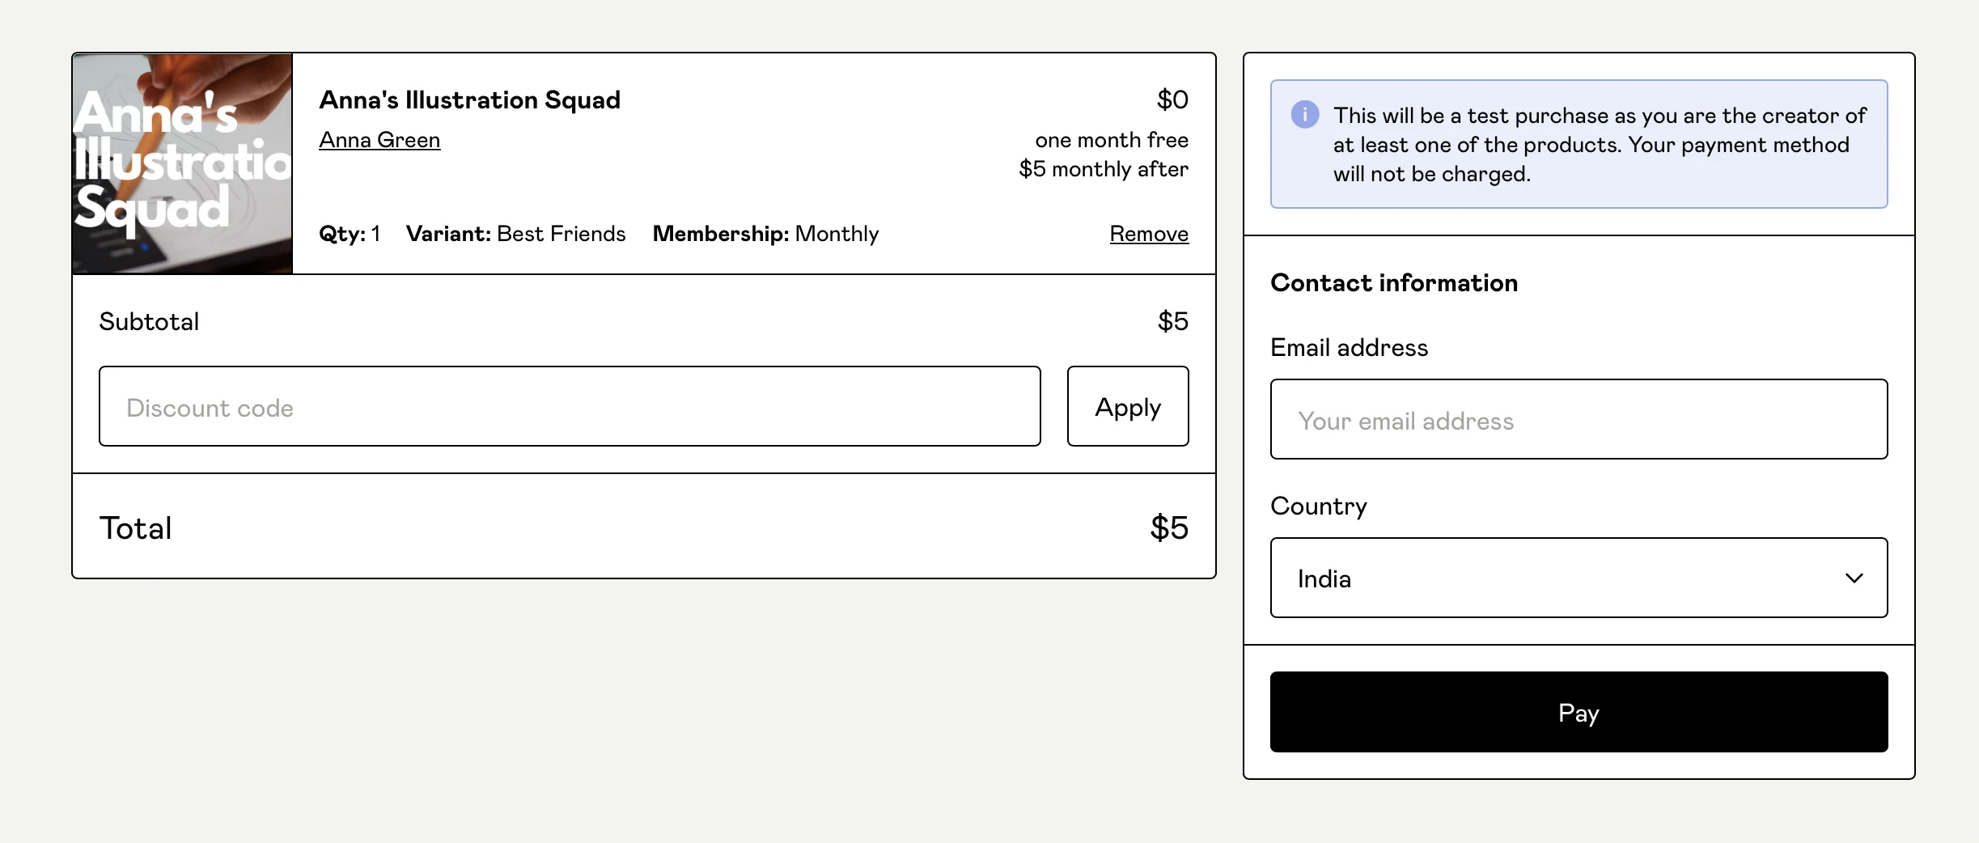Viewport: 1979px width, 843px height.
Task: Click the Contact information heading
Action: click(x=1393, y=283)
